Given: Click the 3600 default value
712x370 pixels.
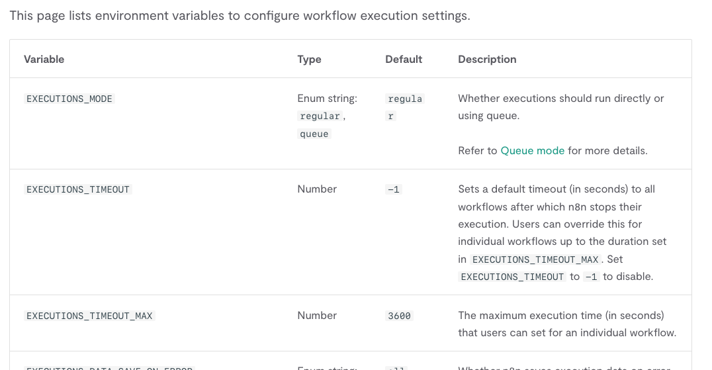Looking at the screenshot, I should (399, 316).
